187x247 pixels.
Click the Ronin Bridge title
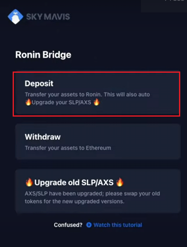pyautogui.click(x=43, y=55)
